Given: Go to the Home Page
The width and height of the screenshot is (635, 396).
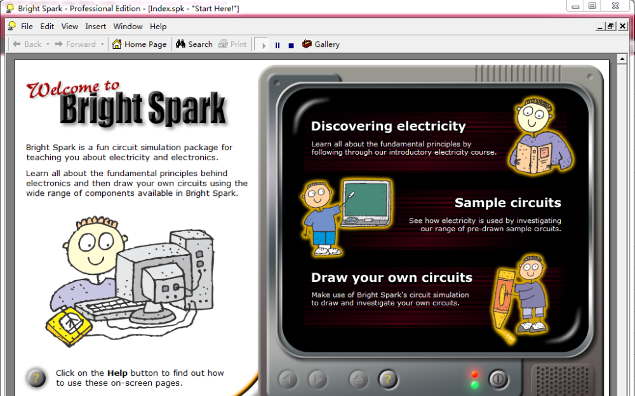Looking at the screenshot, I should point(140,44).
